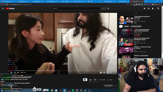Screen dimensions: 163x92
Task: Open 7 High Schoolers Decide thumbnail
Action: coord(126,20)
